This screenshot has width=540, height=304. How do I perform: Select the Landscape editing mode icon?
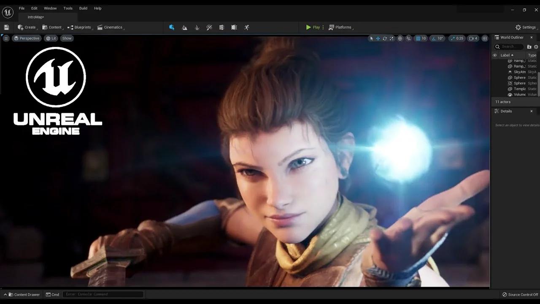click(184, 27)
